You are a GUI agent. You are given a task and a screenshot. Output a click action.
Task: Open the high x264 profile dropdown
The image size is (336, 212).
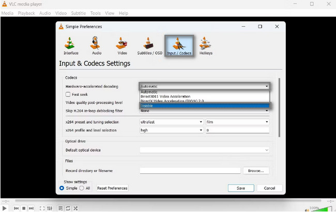172,130
